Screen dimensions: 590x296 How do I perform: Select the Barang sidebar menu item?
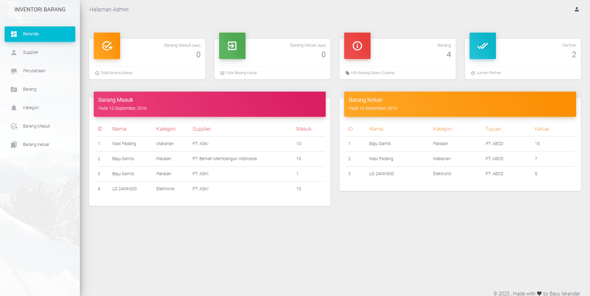(40, 89)
